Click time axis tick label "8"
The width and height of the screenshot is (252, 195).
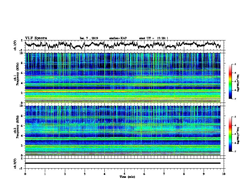(184, 174)
